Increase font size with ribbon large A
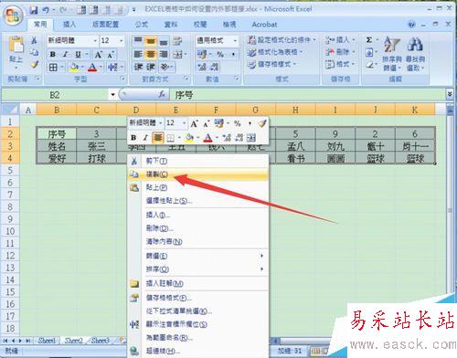457x358 pixels. [98, 55]
